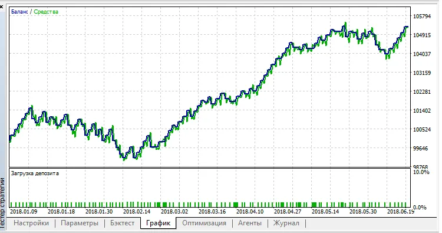The image size is (442, 233).
Task: Switch to the Параметры tab
Action: coord(80,223)
